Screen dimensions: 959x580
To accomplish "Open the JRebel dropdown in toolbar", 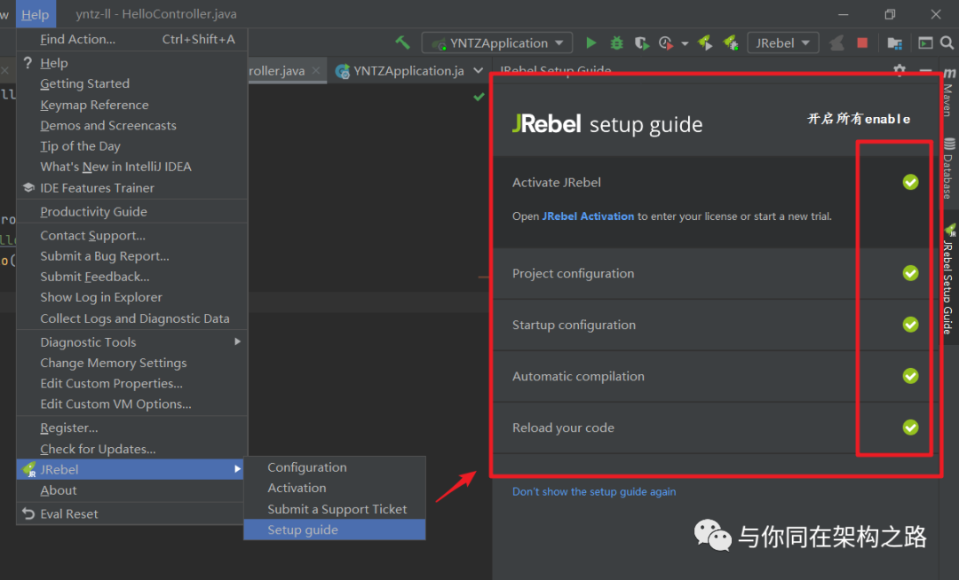I will [783, 43].
